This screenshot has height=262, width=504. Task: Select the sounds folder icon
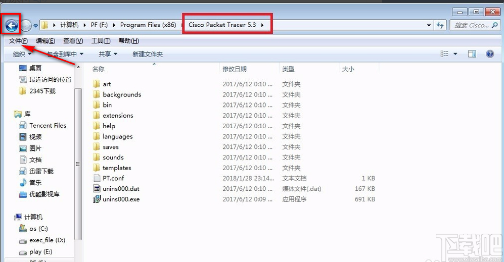point(97,157)
